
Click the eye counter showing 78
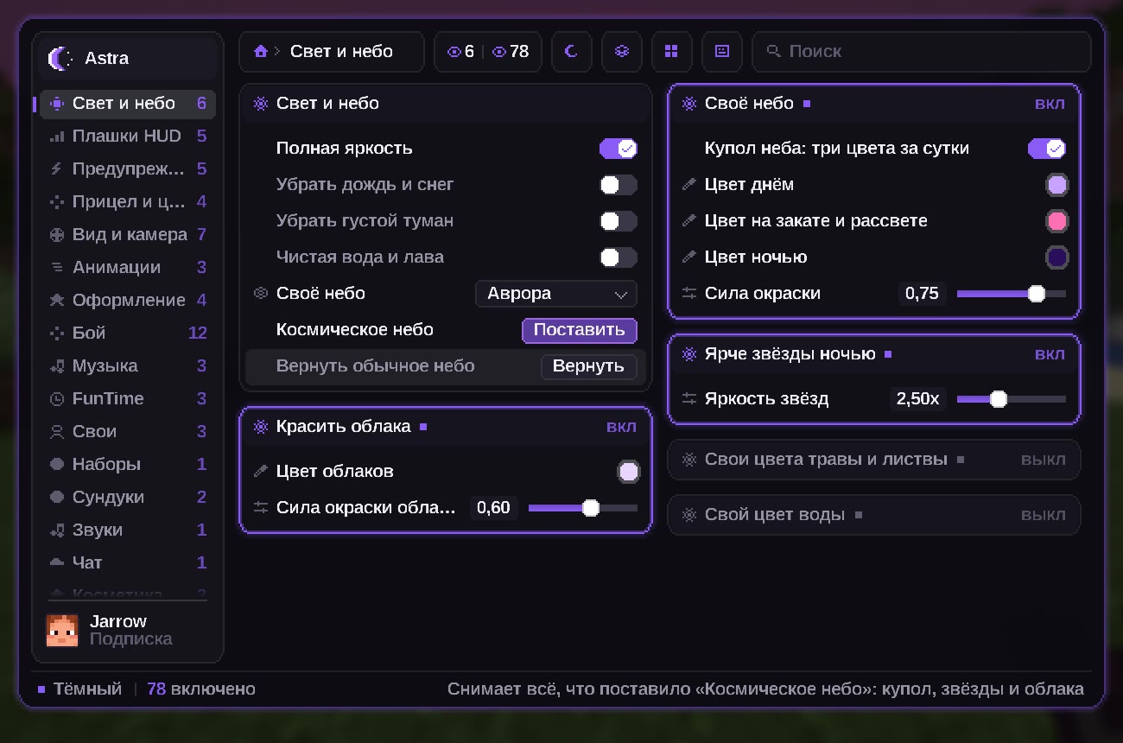tap(511, 52)
